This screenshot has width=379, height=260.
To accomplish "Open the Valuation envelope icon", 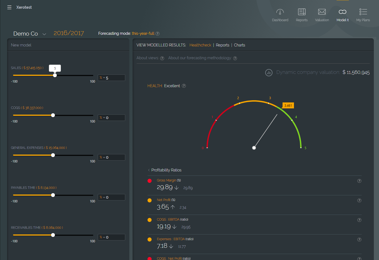I will click(x=322, y=12).
